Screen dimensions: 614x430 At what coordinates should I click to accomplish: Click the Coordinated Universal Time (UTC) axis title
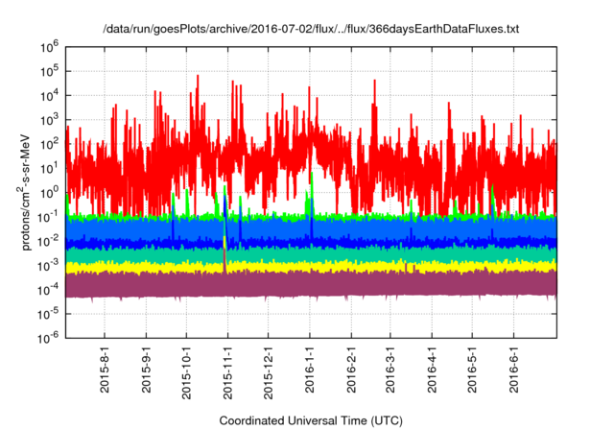[x=311, y=421]
